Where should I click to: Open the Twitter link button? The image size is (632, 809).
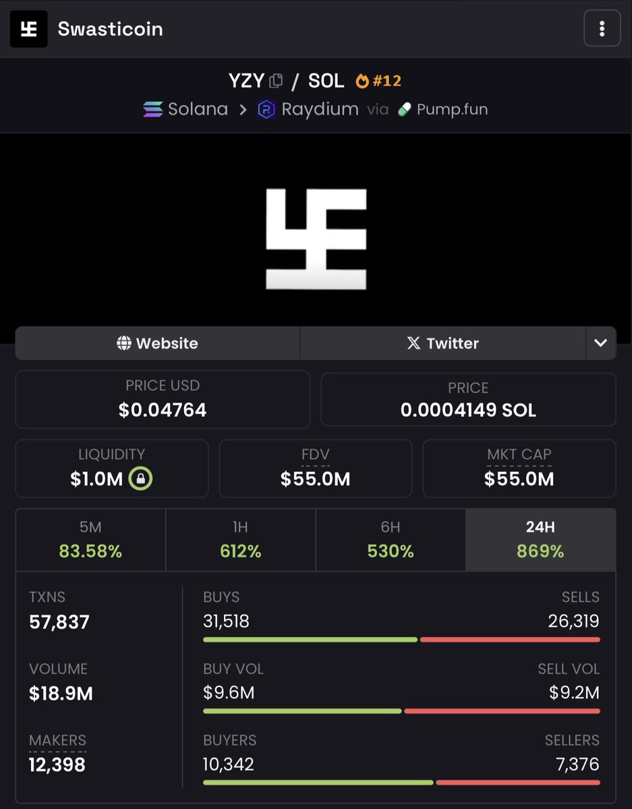click(x=442, y=343)
